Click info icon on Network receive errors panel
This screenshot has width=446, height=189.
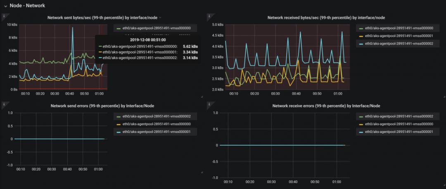coord(210,104)
